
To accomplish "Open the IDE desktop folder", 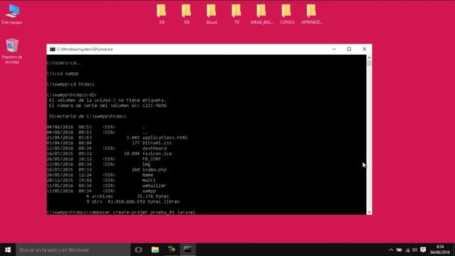I will pyautogui.click(x=186, y=14).
